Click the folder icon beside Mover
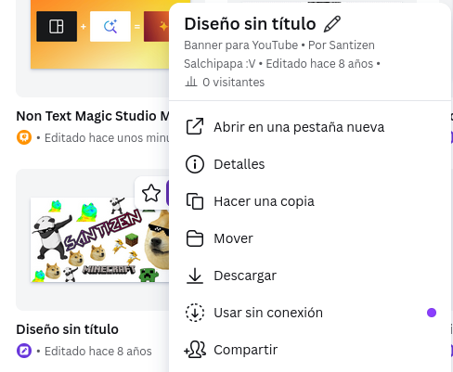 (x=195, y=238)
